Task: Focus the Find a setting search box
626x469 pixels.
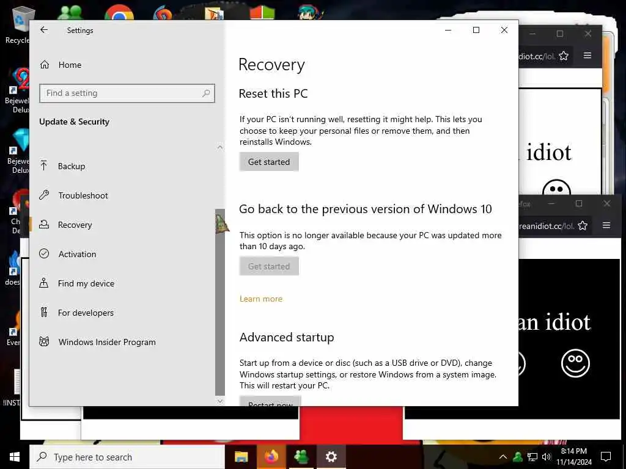Action: click(127, 93)
